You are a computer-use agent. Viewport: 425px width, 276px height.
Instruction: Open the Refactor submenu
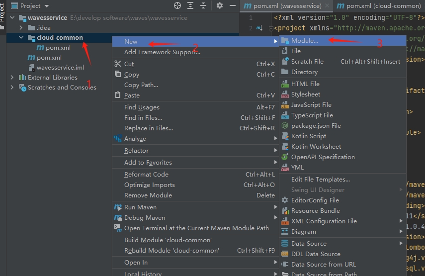195,151
